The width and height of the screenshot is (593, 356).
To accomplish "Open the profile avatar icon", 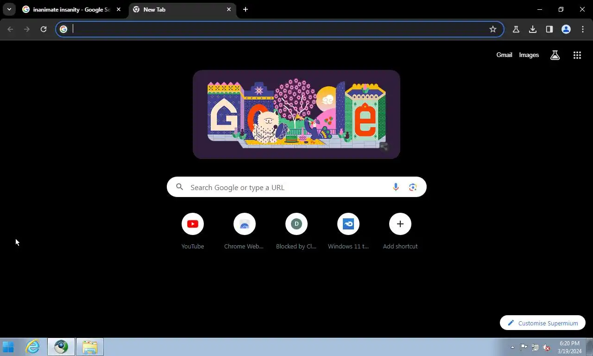I will (x=566, y=29).
